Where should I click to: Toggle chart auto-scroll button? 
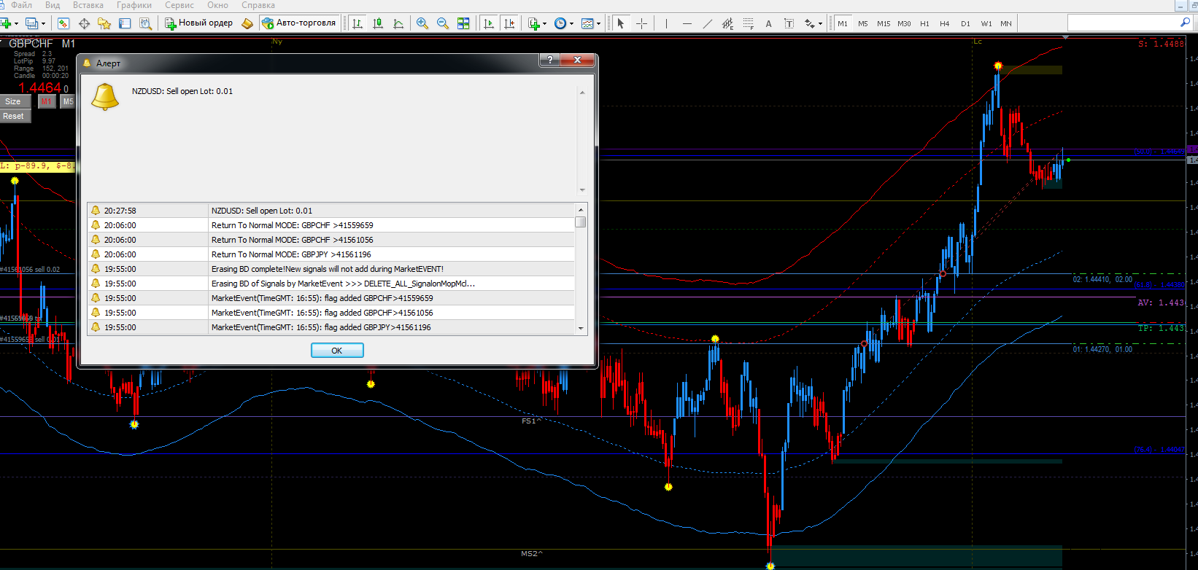[x=489, y=23]
